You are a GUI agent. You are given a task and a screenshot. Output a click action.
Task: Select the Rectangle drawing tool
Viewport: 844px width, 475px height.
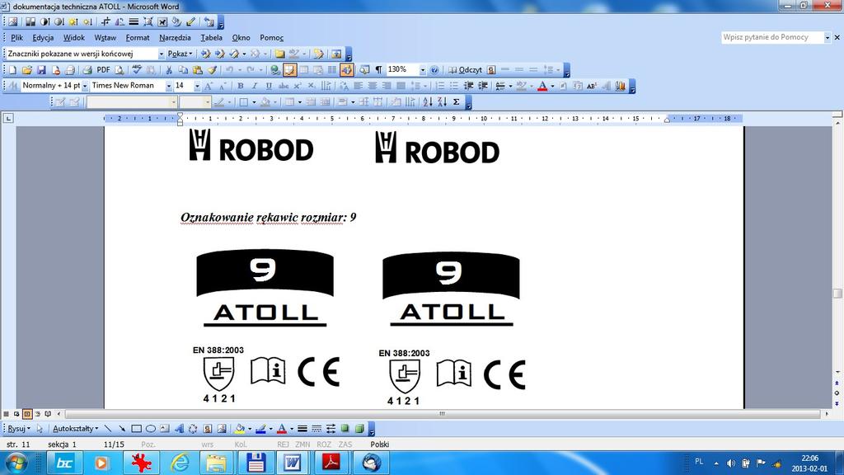point(136,429)
